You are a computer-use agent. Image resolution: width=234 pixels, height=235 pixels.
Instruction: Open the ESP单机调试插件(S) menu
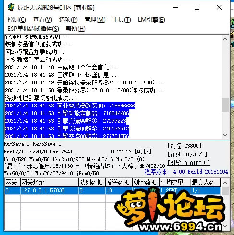coord(33,29)
